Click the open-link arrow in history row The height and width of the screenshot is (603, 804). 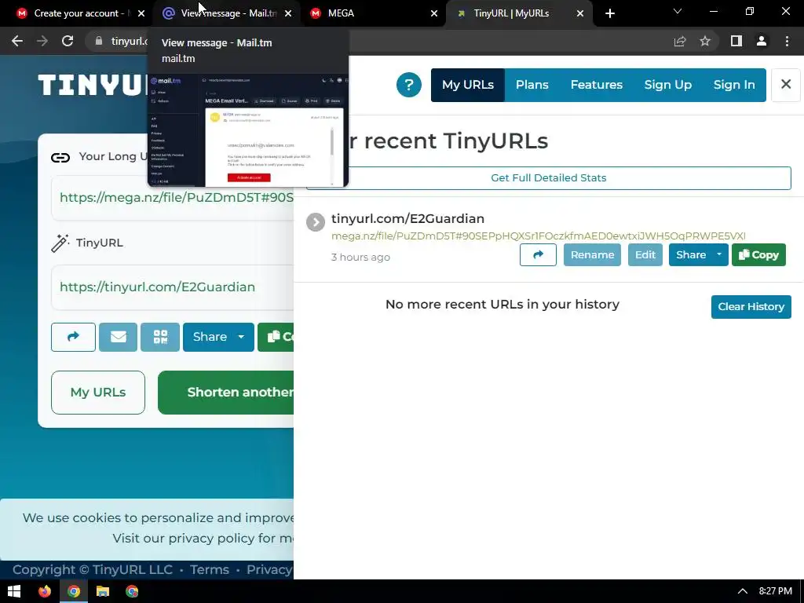(x=538, y=255)
